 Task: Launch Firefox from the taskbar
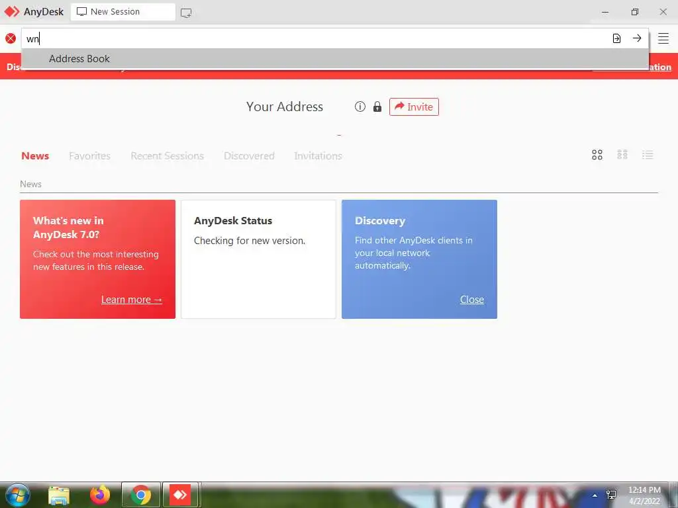tap(100, 495)
